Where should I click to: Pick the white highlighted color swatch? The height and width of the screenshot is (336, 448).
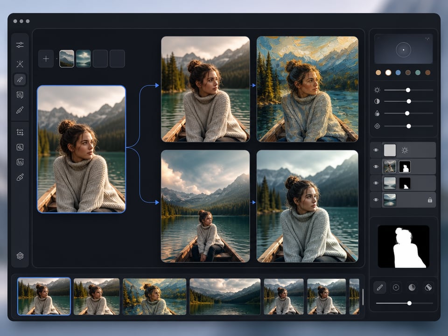388,73
